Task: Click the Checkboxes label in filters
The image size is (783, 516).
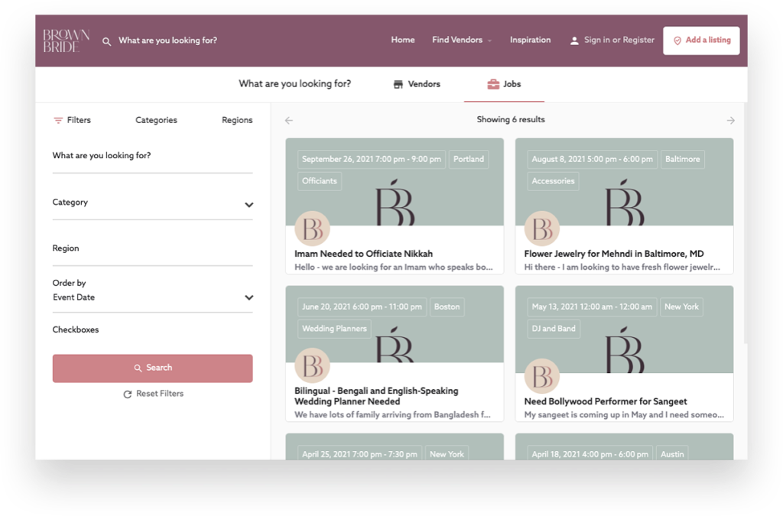Action: [76, 330]
